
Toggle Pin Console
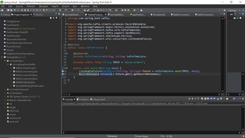pyautogui.click(x=218, y=99)
